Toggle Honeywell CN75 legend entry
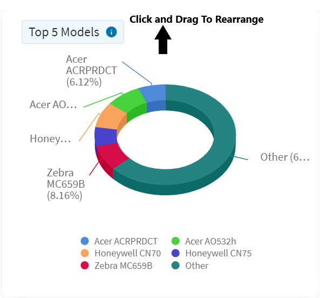The width and height of the screenshot is (320, 298). tap(211, 253)
